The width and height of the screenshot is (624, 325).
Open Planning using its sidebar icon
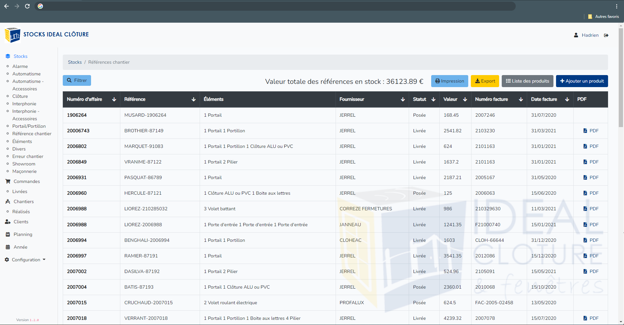[x=7, y=234]
